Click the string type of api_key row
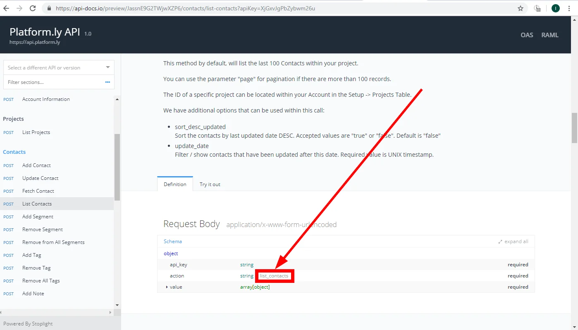This screenshot has height=330, width=578. click(247, 265)
